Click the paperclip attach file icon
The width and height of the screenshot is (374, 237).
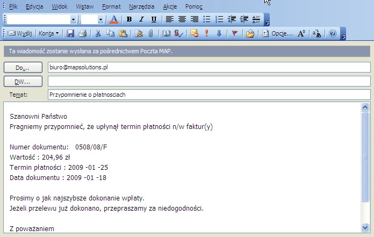tap(151, 33)
